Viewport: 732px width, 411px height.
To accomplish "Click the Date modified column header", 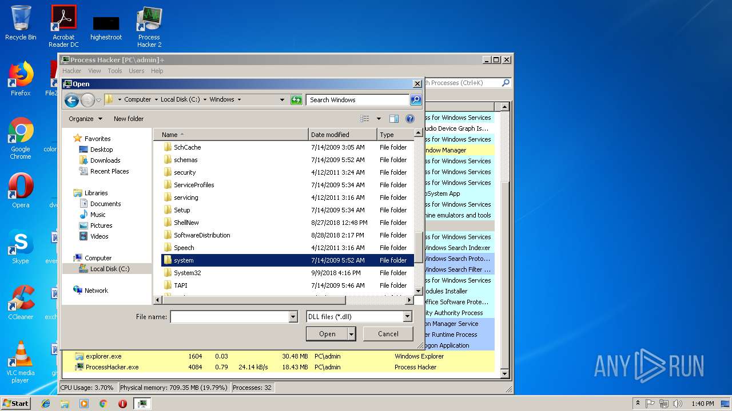I will (x=343, y=135).
